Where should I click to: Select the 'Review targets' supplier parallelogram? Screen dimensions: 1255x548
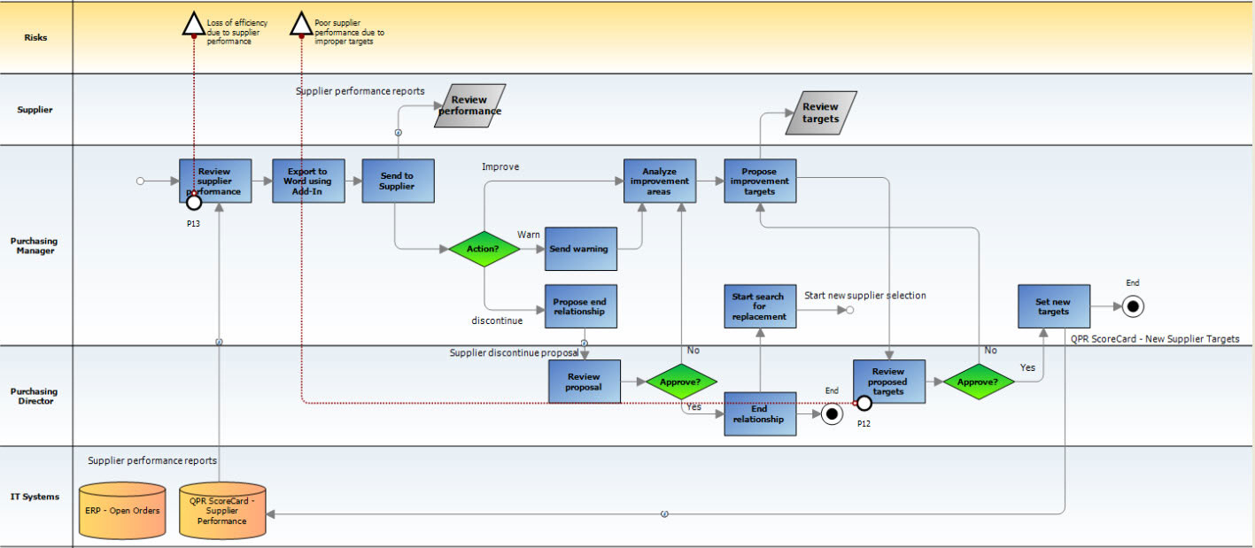pos(821,113)
